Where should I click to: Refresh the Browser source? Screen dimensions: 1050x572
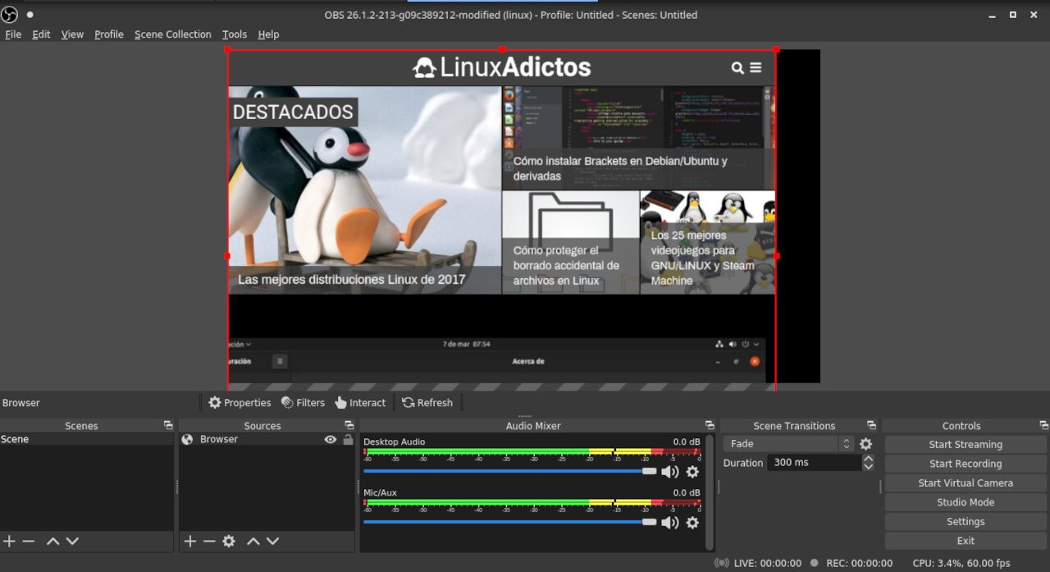tap(427, 403)
